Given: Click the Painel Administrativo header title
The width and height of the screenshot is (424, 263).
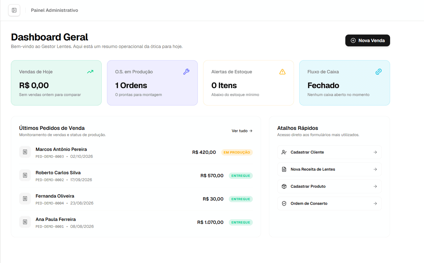Looking at the screenshot, I should pyautogui.click(x=54, y=10).
